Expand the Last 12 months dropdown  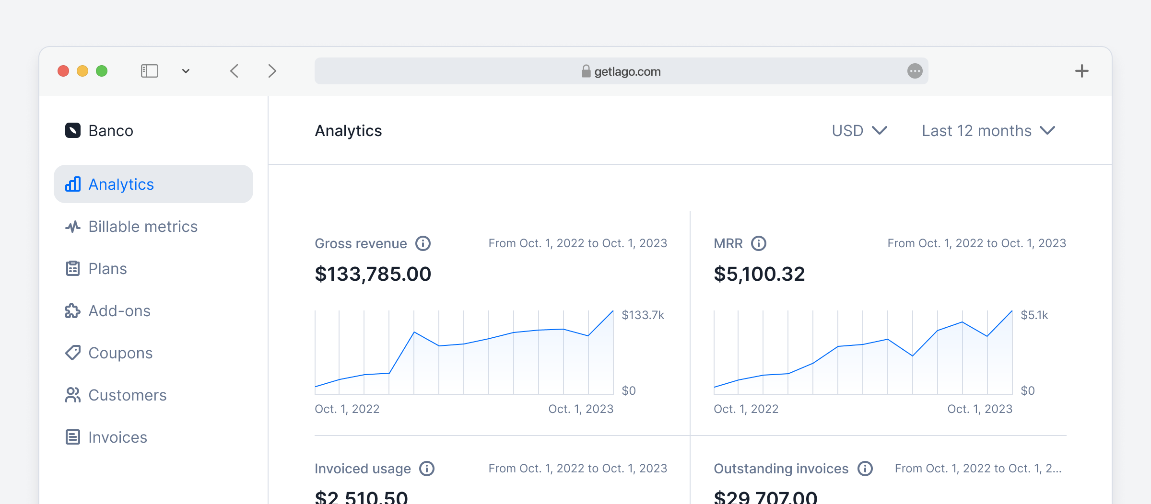(988, 131)
